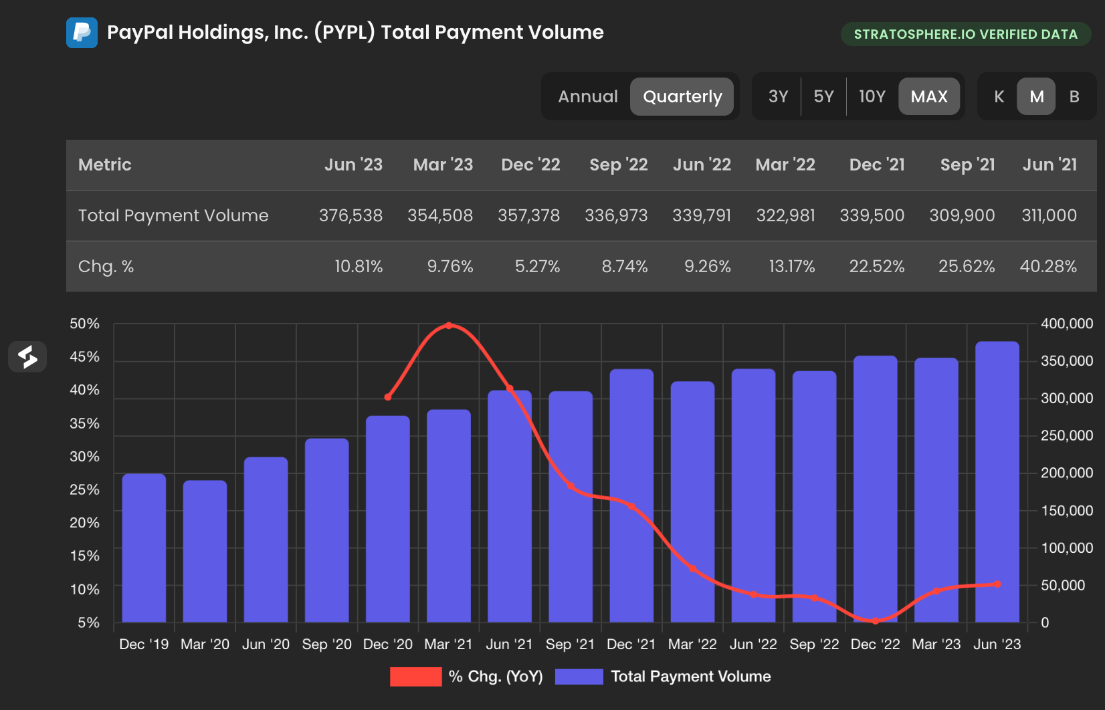
Task: Click the PayPal logo icon
Action: (82, 32)
